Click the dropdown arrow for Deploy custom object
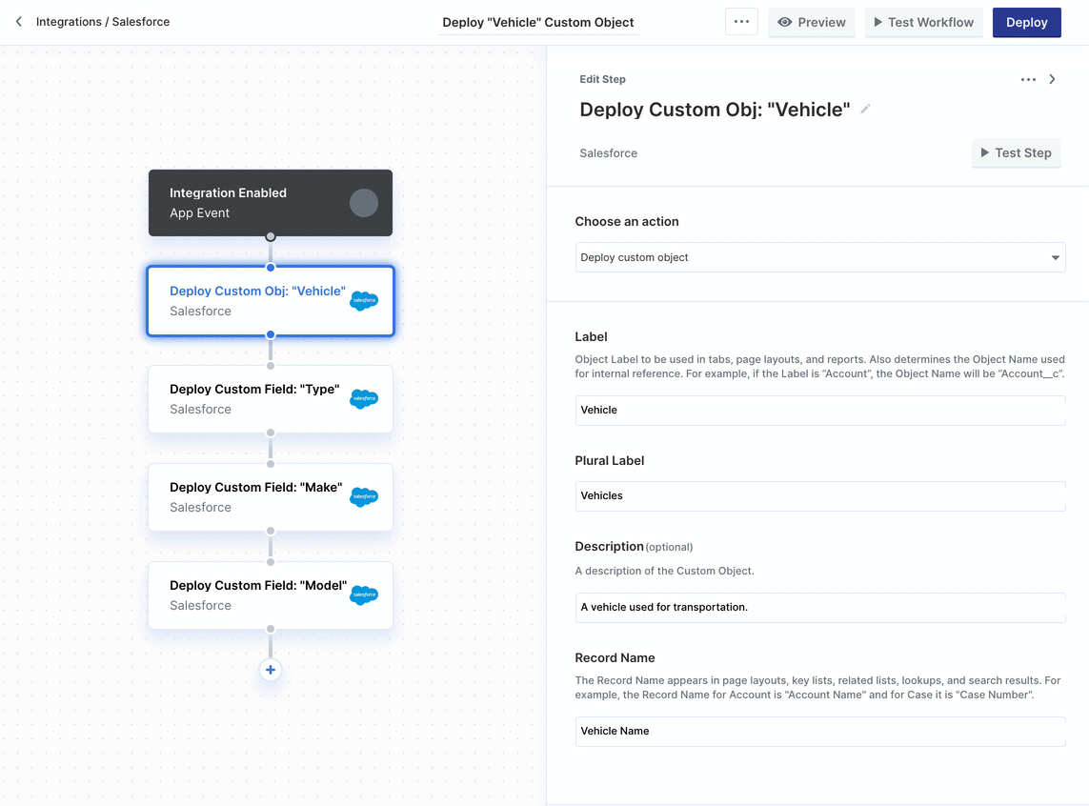The width and height of the screenshot is (1089, 806). pyautogui.click(x=1055, y=257)
